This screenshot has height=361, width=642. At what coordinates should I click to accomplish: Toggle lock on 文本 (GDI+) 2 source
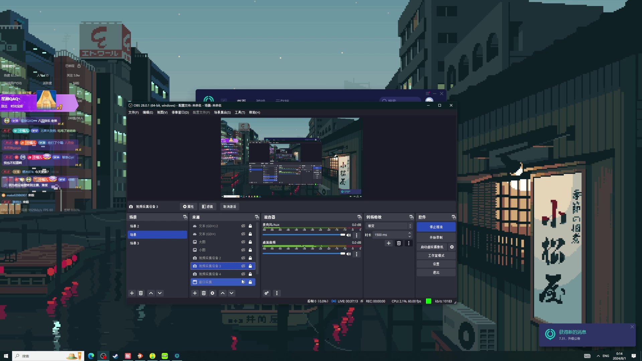coord(250,226)
